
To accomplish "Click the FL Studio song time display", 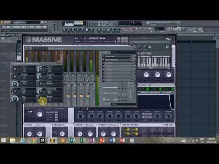I will pyautogui.click(x=103, y=24).
